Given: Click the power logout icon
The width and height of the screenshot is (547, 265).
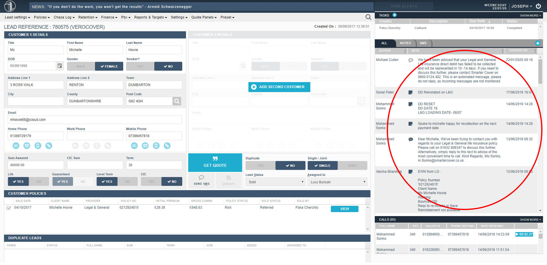Looking at the screenshot, I should [x=538, y=6].
